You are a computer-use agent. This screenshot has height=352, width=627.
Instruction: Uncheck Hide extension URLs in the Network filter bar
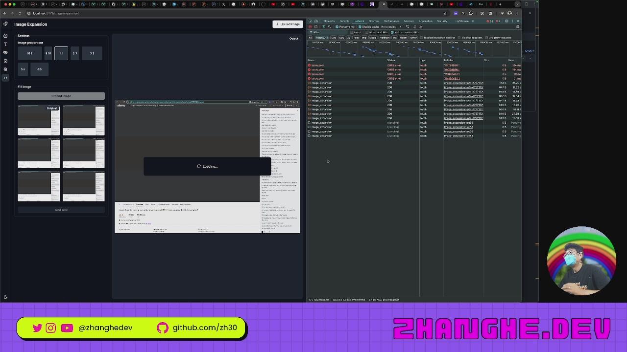392,32
